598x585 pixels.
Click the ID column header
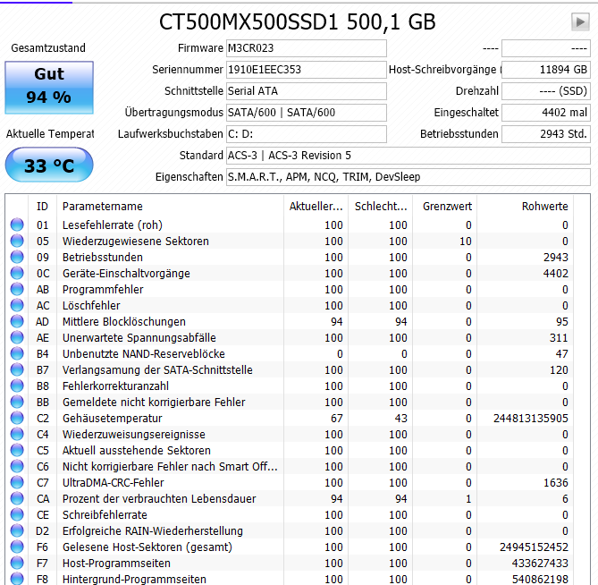pos(42,207)
